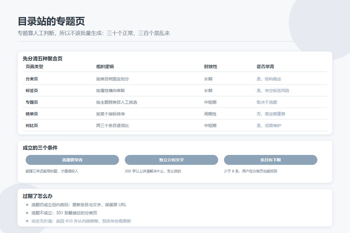Click the text 能撑三年还能用的题，才值得投入
The image size is (350, 233).
tap(52, 171)
